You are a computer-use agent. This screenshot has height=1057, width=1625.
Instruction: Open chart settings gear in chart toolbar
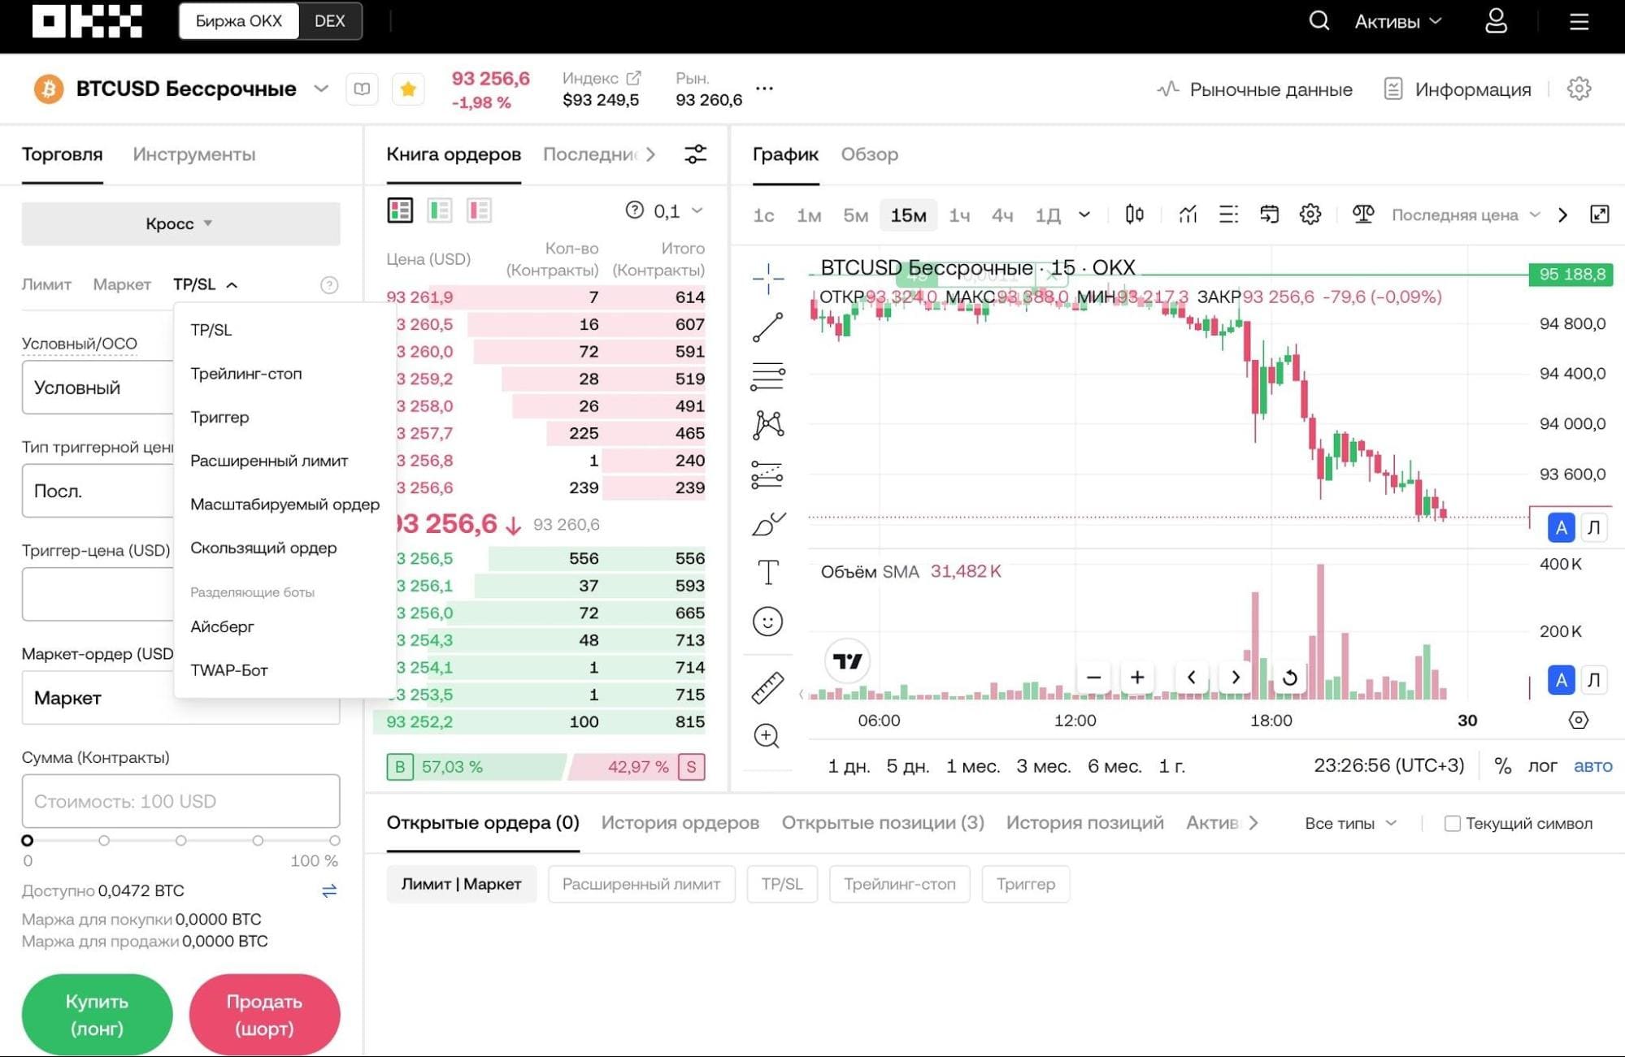(1310, 214)
